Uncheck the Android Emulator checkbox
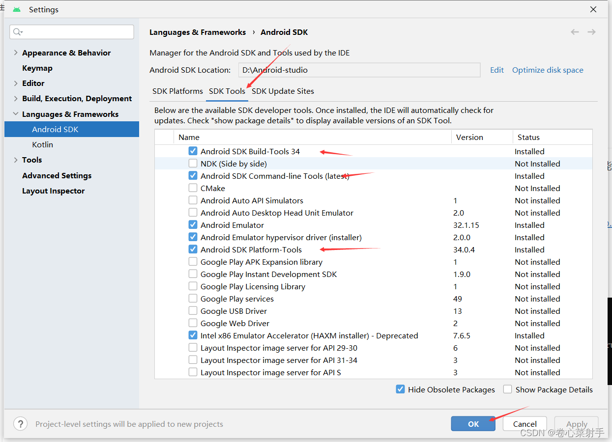This screenshot has height=442, width=612. [193, 225]
